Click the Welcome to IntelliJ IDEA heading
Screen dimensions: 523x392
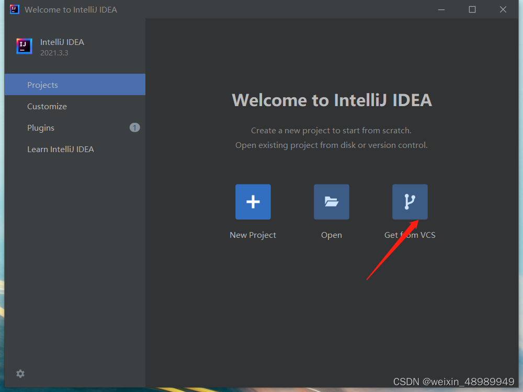pos(332,100)
